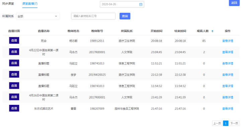This screenshot has width=242, height=127.
Task: Open the calendar icon in date field
Action: click(141, 4)
